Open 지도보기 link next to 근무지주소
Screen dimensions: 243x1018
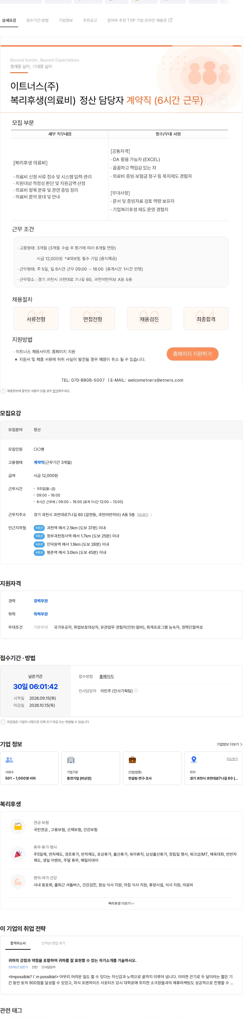click(143, 515)
